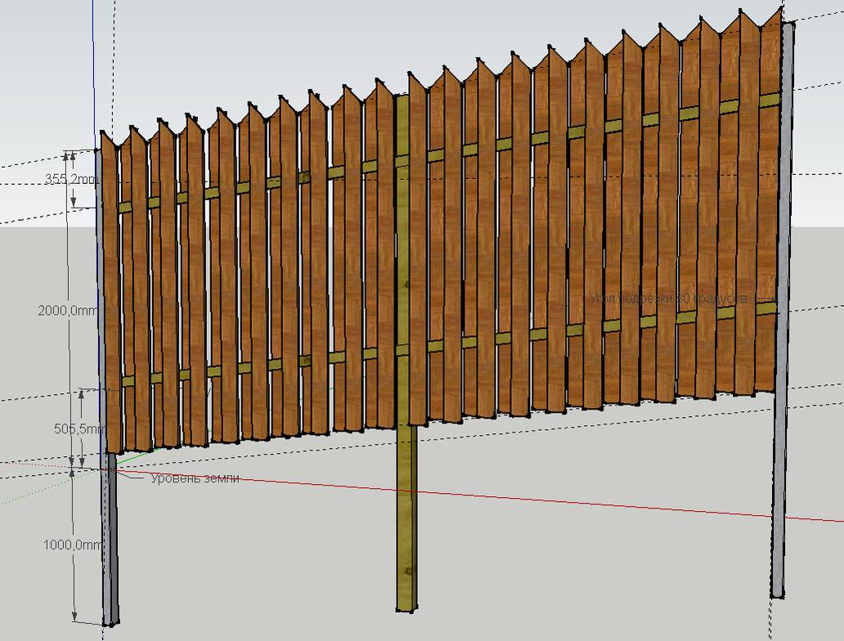Select the "Угол подрезки 30 градусов" annotation
Screen dimensions: 844x641
(x=667, y=299)
